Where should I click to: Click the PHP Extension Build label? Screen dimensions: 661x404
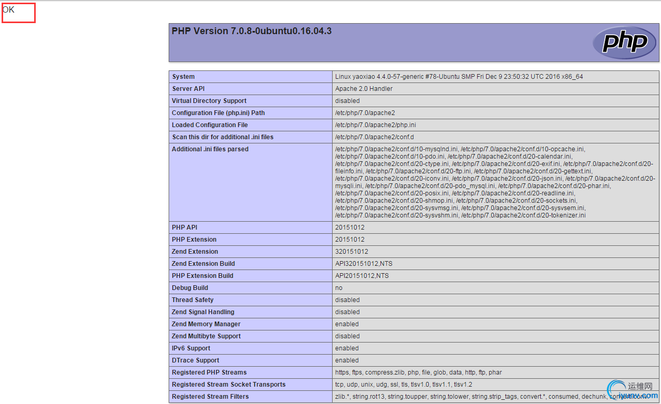pos(202,276)
